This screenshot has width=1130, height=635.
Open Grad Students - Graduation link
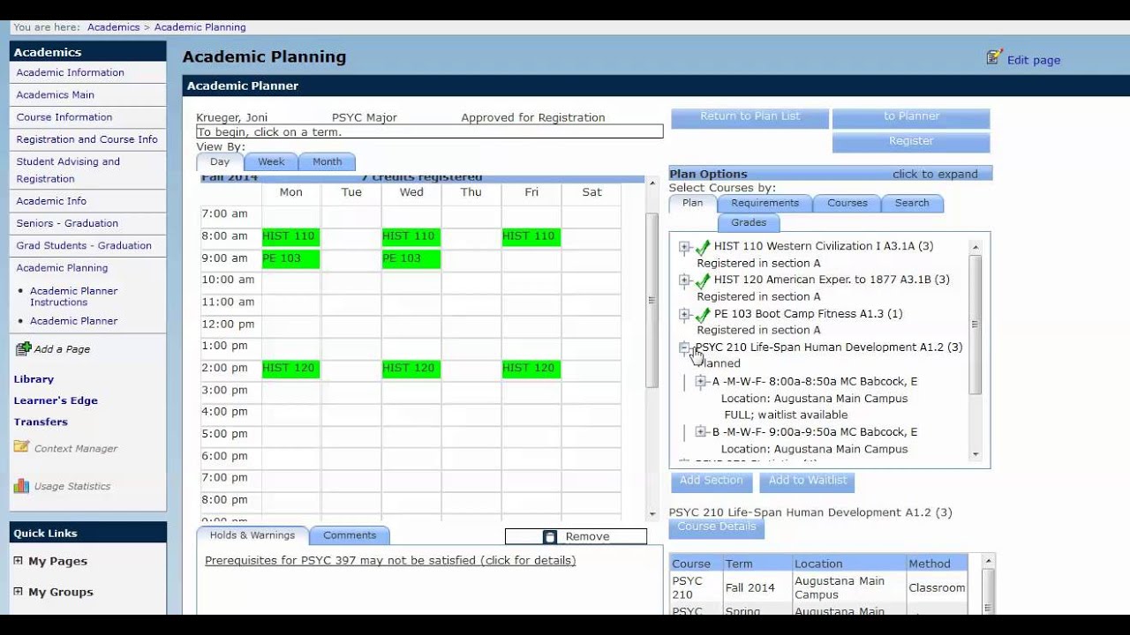pyautogui.click(x=84, y=245)
